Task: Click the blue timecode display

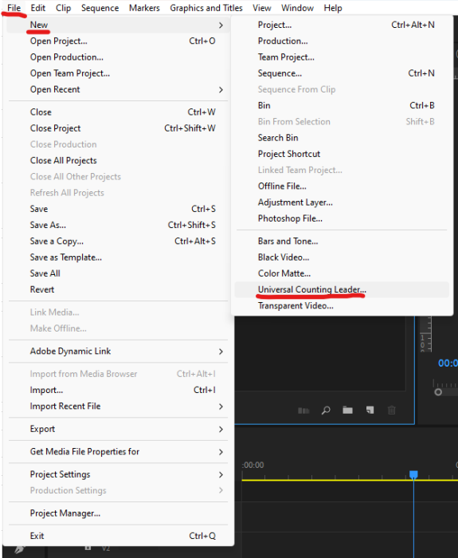Action: [448, 363]
